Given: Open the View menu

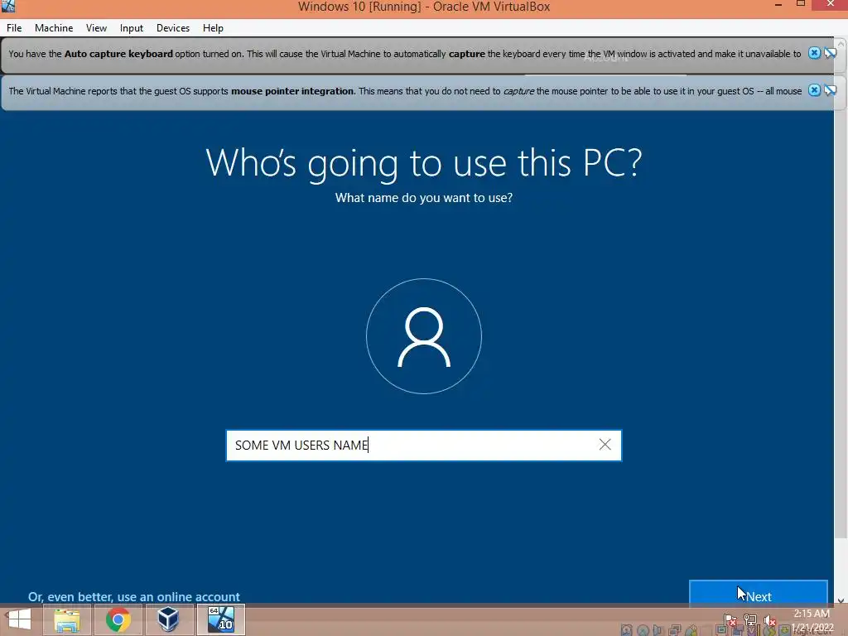Looking at the screenshot, I should pyautogui.click(x=96, y=28).
